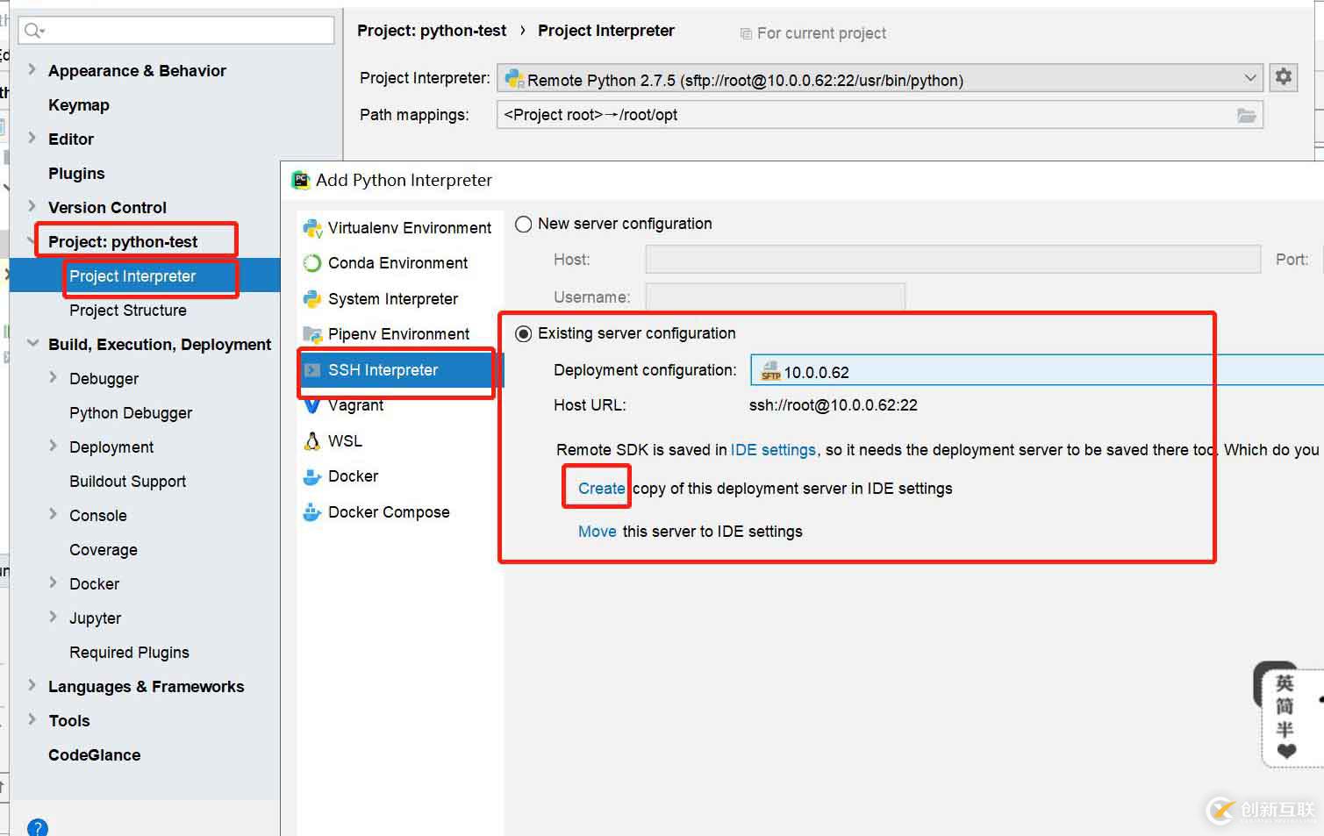Open the Keymap settings page
This screenshot has width=1324, height=836.
click(79, 105)
